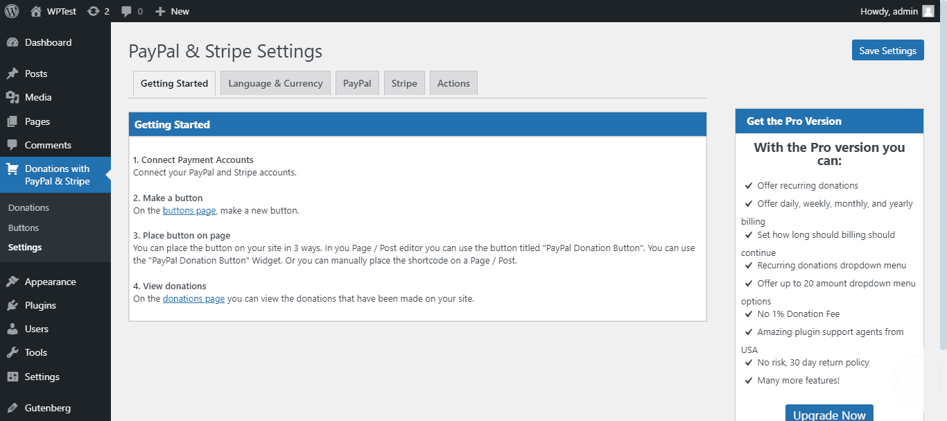Open Users menu label
The width and height of the screenshot is (947, 421).
[x=37, y=329]
